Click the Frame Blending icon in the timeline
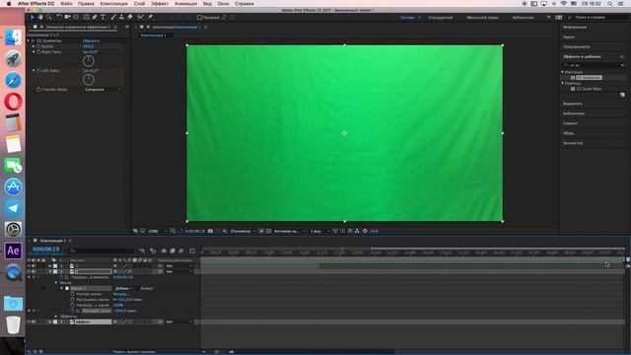 (x=173, y=250)
